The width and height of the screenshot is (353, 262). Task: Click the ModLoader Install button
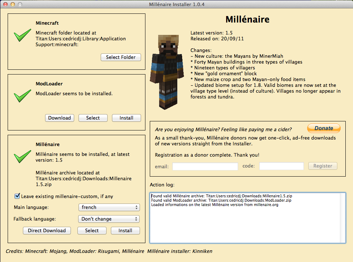pyautogui.click(x=126, y=118)
